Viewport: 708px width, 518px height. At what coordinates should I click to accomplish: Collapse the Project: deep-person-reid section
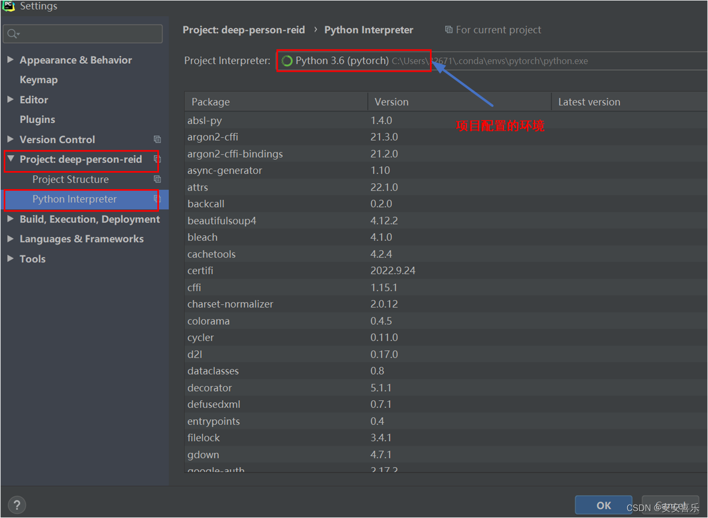click(x=11, y=159)
